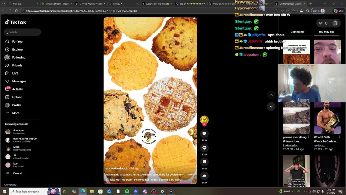Switch to You may like tab
The height and width of the screenshot is (195, 346).
tap(326, 32)
